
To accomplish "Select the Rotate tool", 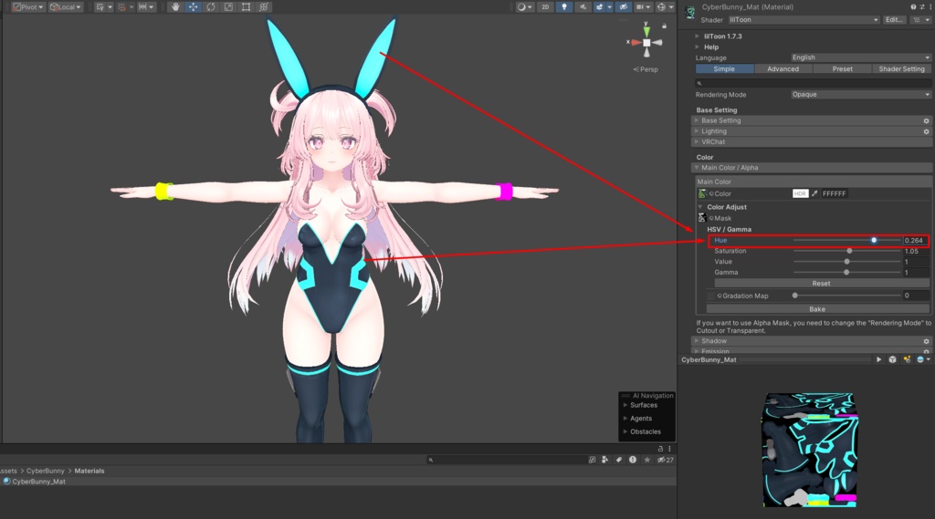I will [x=211, y=7].
